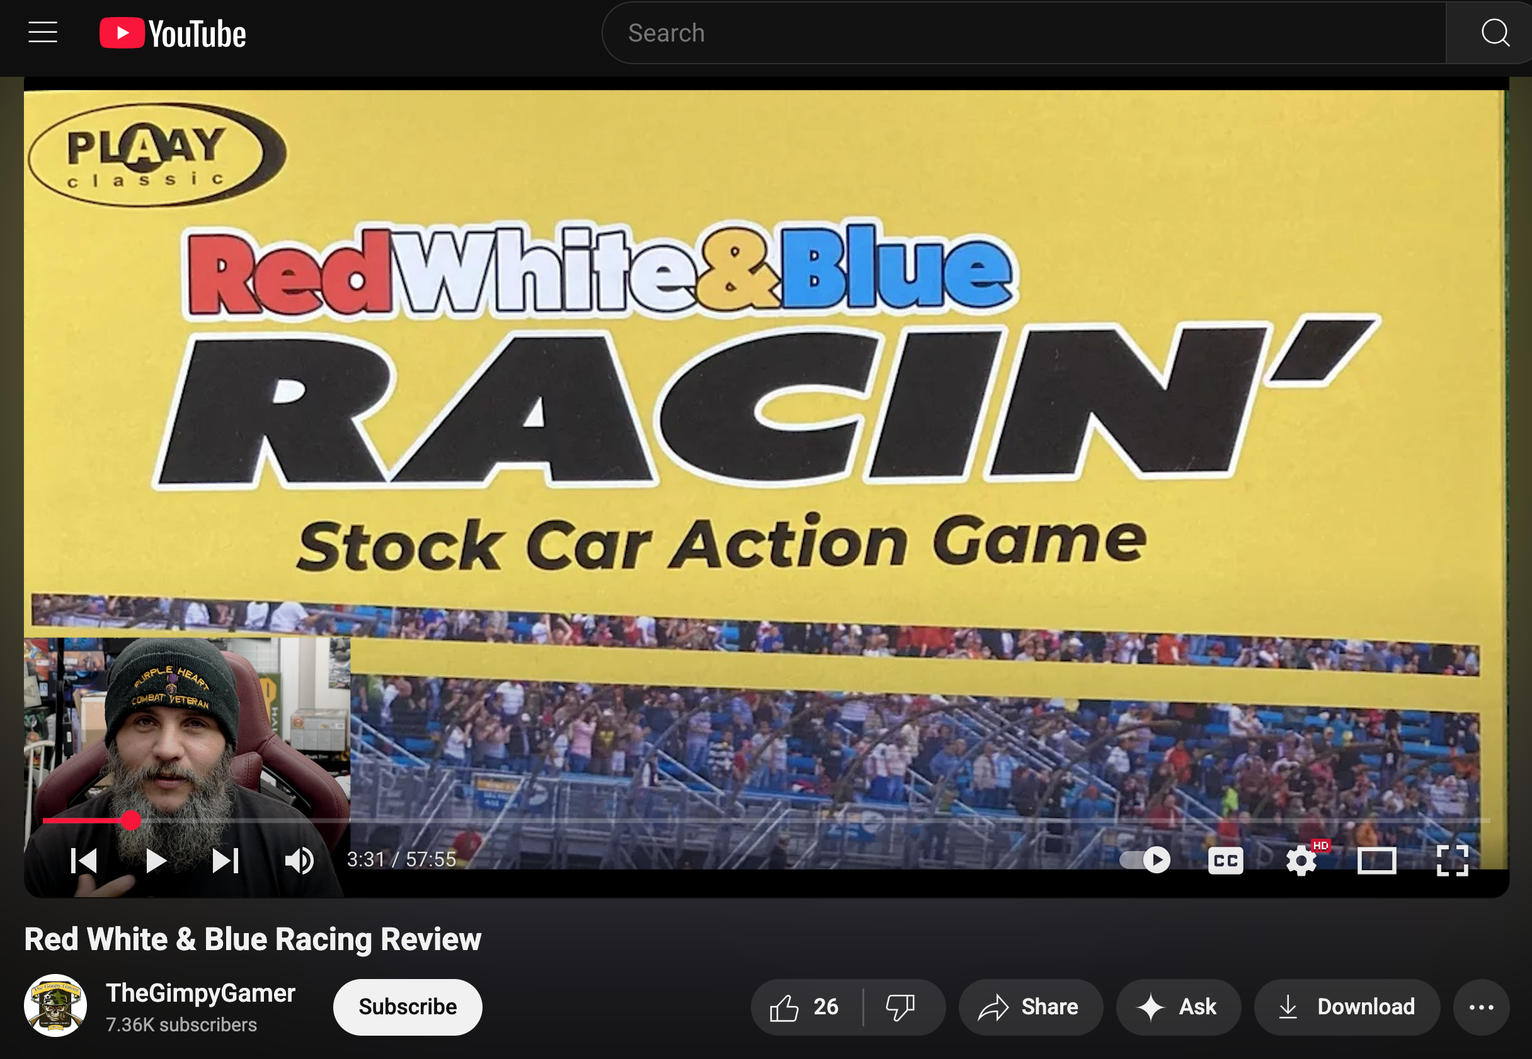Viewport: 1532px width, 1059px height.
Task: Expand the more actions ellipsis menu
Action: [1481, 1007]
